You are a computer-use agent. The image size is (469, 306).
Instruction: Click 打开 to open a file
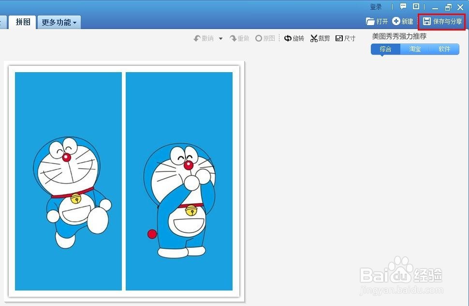[x=377, y=21]
